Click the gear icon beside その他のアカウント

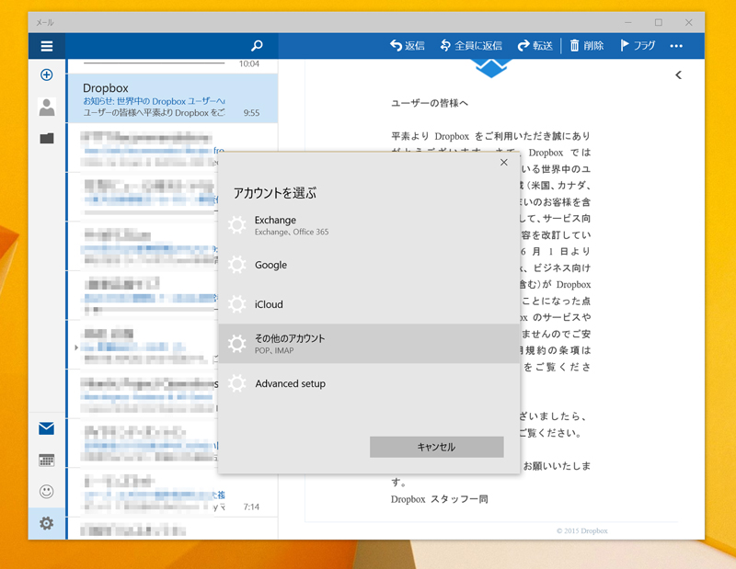[x=237, y=344]
